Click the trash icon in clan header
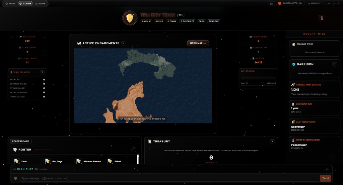 click(322, 18)
